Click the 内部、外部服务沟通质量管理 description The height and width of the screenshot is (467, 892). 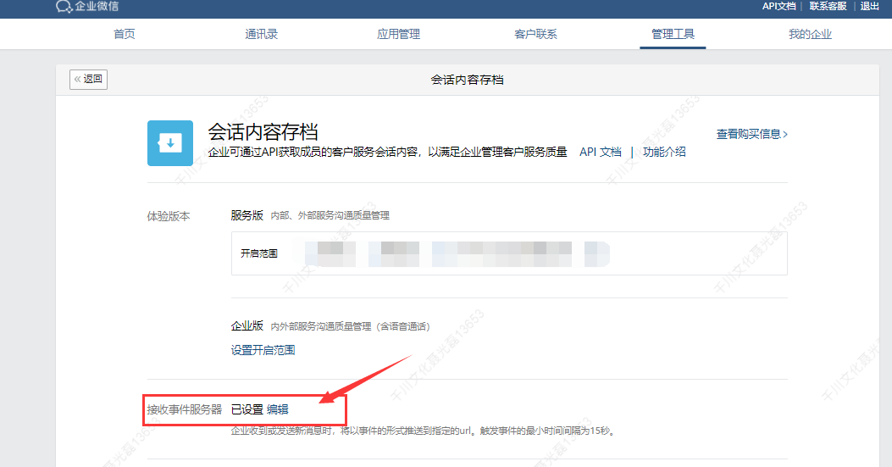[x=330, y=216]
